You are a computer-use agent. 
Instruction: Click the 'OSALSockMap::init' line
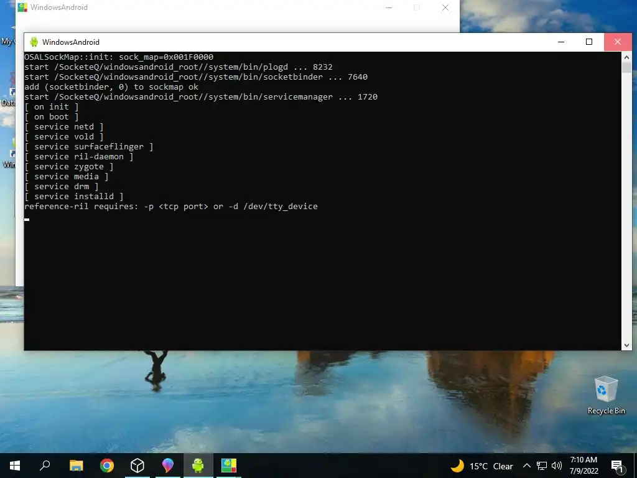[x=119, y=57]
